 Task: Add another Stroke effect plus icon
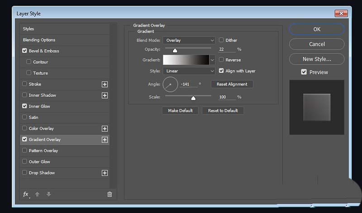click(x=105, y=84)
